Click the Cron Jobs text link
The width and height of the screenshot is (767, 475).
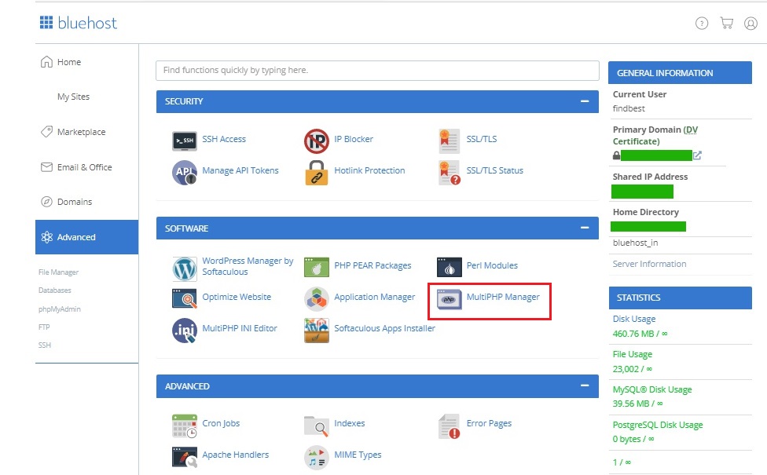(x=221, y=423)
